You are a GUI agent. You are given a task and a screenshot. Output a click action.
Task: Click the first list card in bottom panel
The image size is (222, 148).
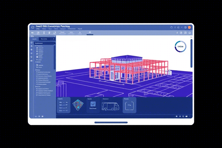63,105
